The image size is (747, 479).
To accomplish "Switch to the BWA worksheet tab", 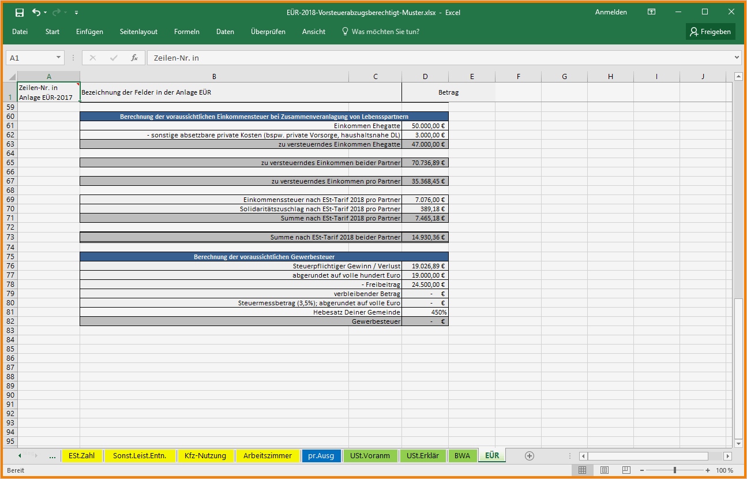I will pos(463,455).
